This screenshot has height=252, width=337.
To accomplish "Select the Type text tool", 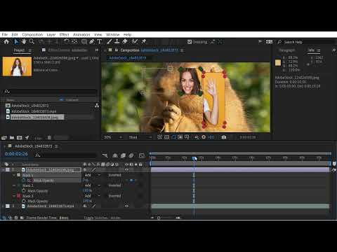I will [x=100, y=42].
